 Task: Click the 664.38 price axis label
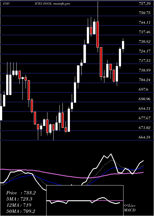144,137
